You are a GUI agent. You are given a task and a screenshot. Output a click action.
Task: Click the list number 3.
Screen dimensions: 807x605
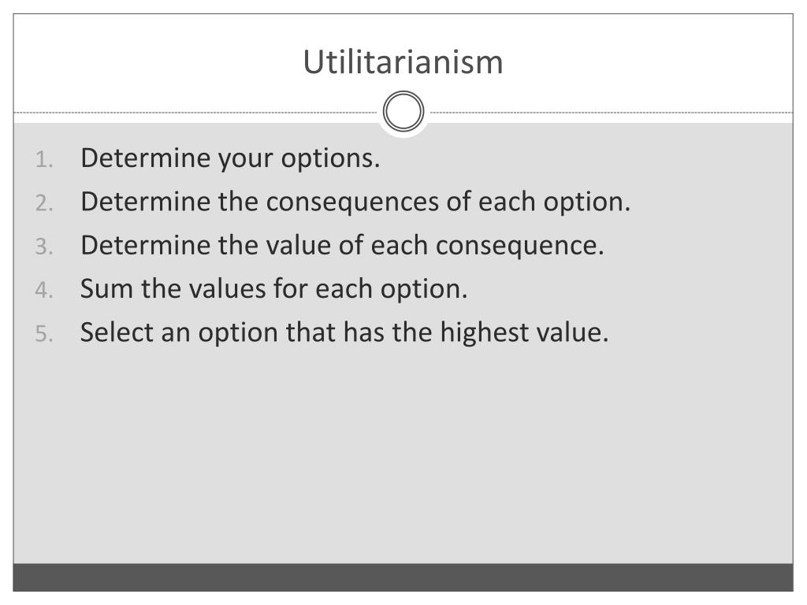[44, 247]
